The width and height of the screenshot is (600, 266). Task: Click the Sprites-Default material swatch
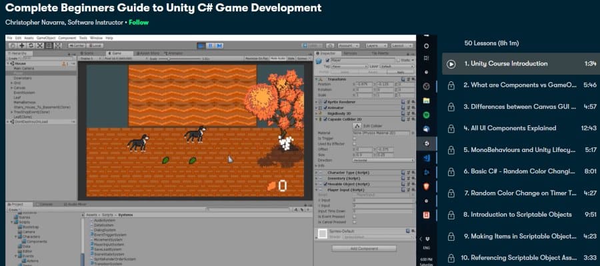[x=323, y=233]
